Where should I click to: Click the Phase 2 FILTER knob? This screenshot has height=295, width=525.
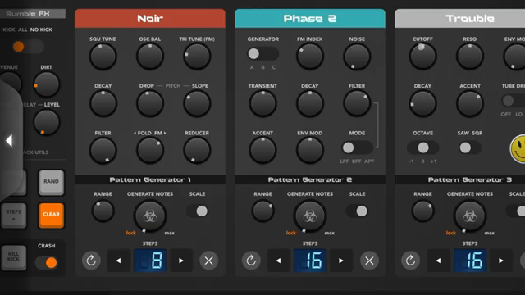pos(357,103)
